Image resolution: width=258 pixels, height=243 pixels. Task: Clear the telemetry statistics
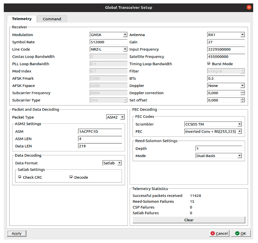(x=189, y=220)
